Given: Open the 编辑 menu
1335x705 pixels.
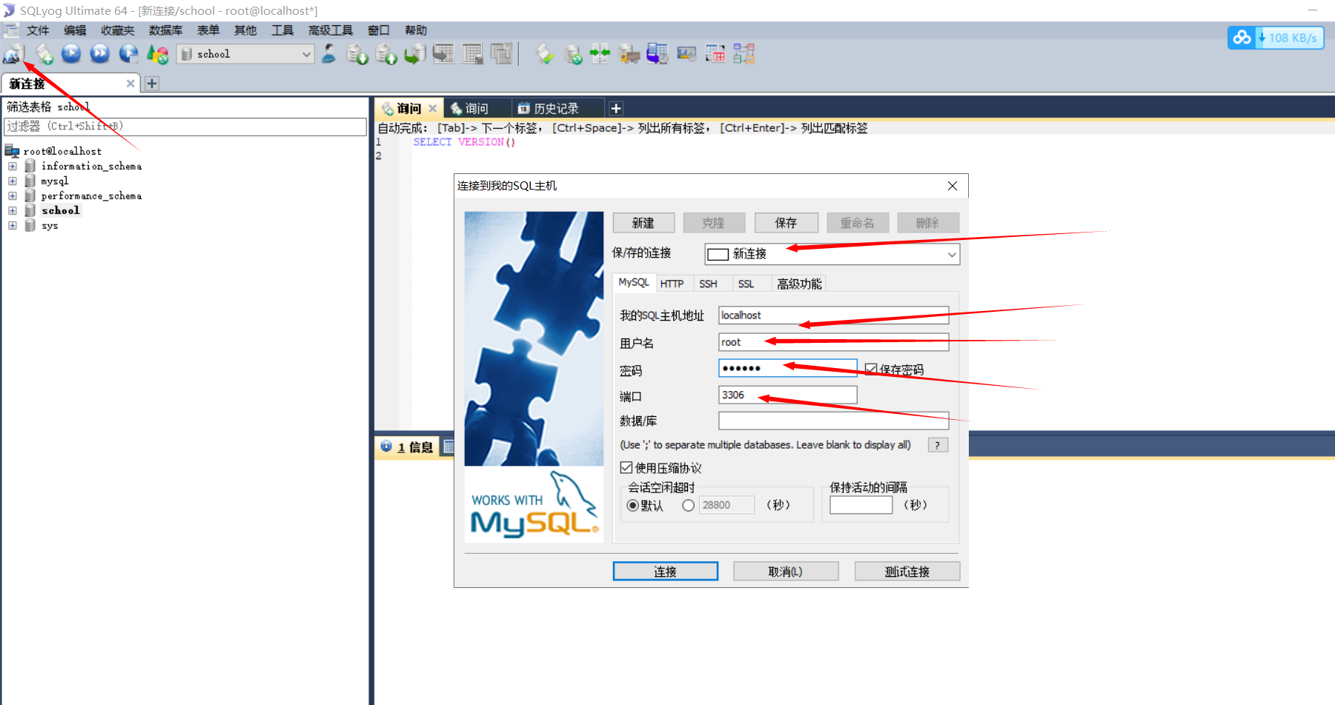Looking at the screenshot, I should [75, 30].
